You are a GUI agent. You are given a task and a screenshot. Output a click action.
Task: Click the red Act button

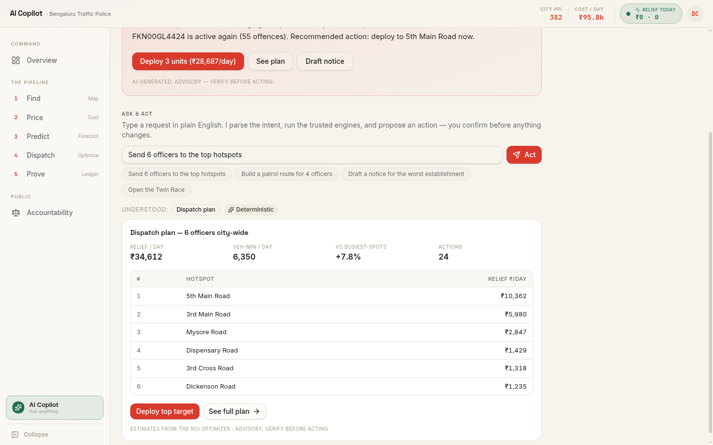click(x=524, y=155)
